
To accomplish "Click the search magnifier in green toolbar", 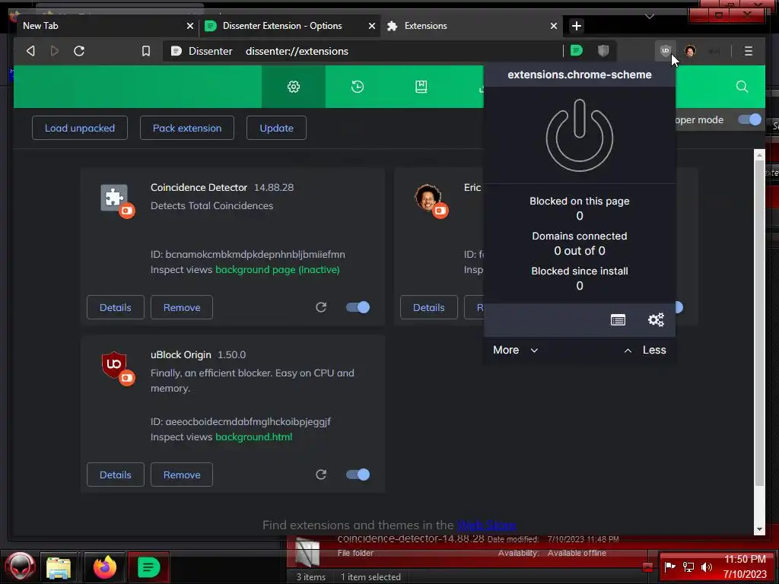I will click(x=742, y=87).
